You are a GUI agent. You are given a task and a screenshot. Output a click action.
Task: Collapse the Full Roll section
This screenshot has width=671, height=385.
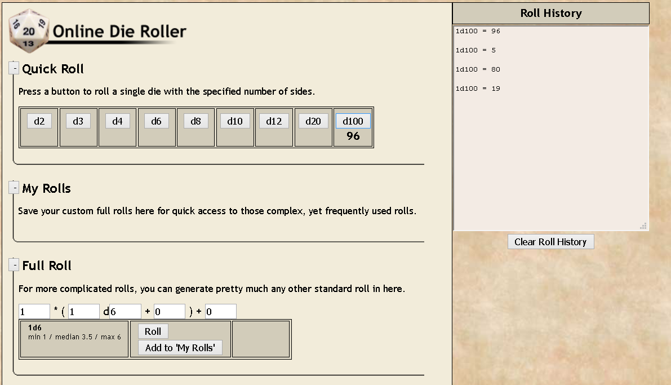(14, 265)
